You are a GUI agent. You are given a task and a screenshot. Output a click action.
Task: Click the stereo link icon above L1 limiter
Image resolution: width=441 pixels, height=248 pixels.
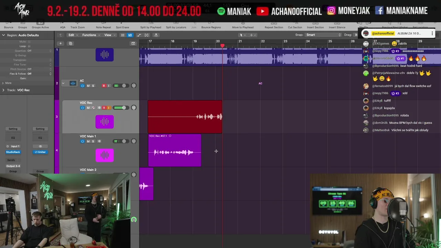[40, 146]
